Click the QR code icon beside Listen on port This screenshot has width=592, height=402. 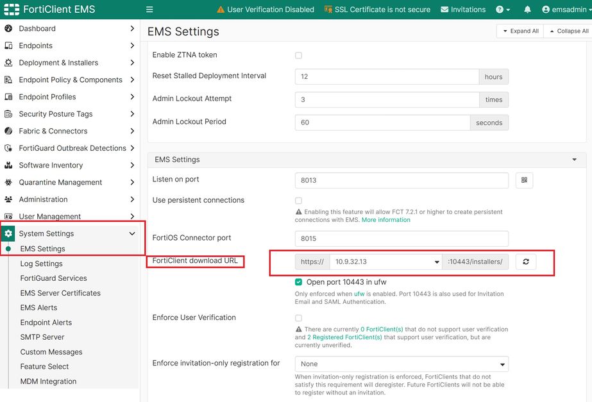coord(524,180)
